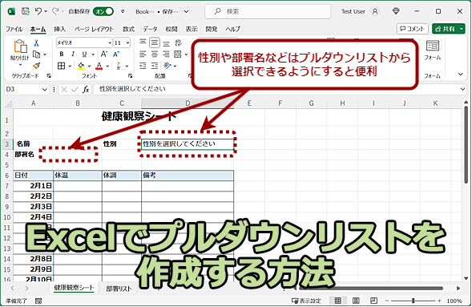Image resolution: width=472 pixels, height=307 pixels.
Task: Open the データ ribbon tab
Action: 150,29
